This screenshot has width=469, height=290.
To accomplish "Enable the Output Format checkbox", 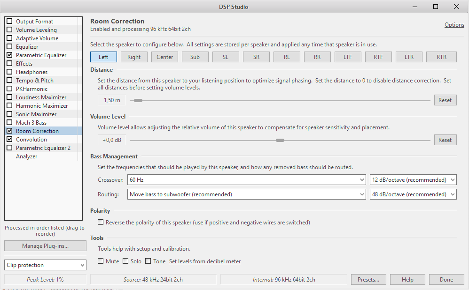I will [9, 21].
